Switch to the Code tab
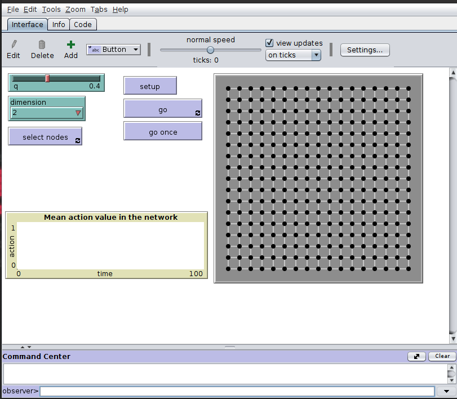 (x=83, y=24)
